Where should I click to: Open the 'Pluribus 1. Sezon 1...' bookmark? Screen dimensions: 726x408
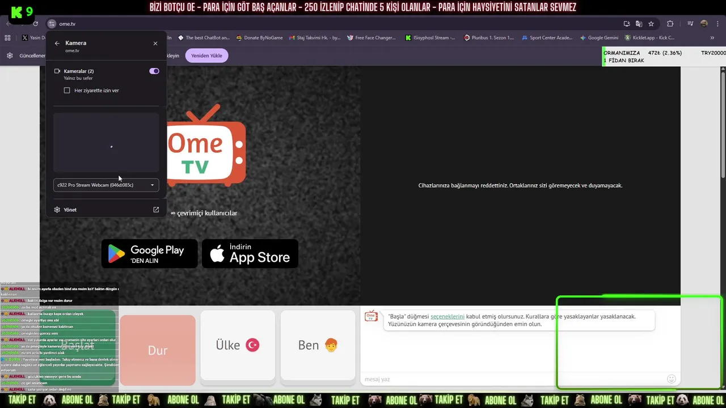click(x=489, y=38)
